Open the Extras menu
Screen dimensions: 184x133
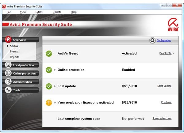click(x=39, y=12)
